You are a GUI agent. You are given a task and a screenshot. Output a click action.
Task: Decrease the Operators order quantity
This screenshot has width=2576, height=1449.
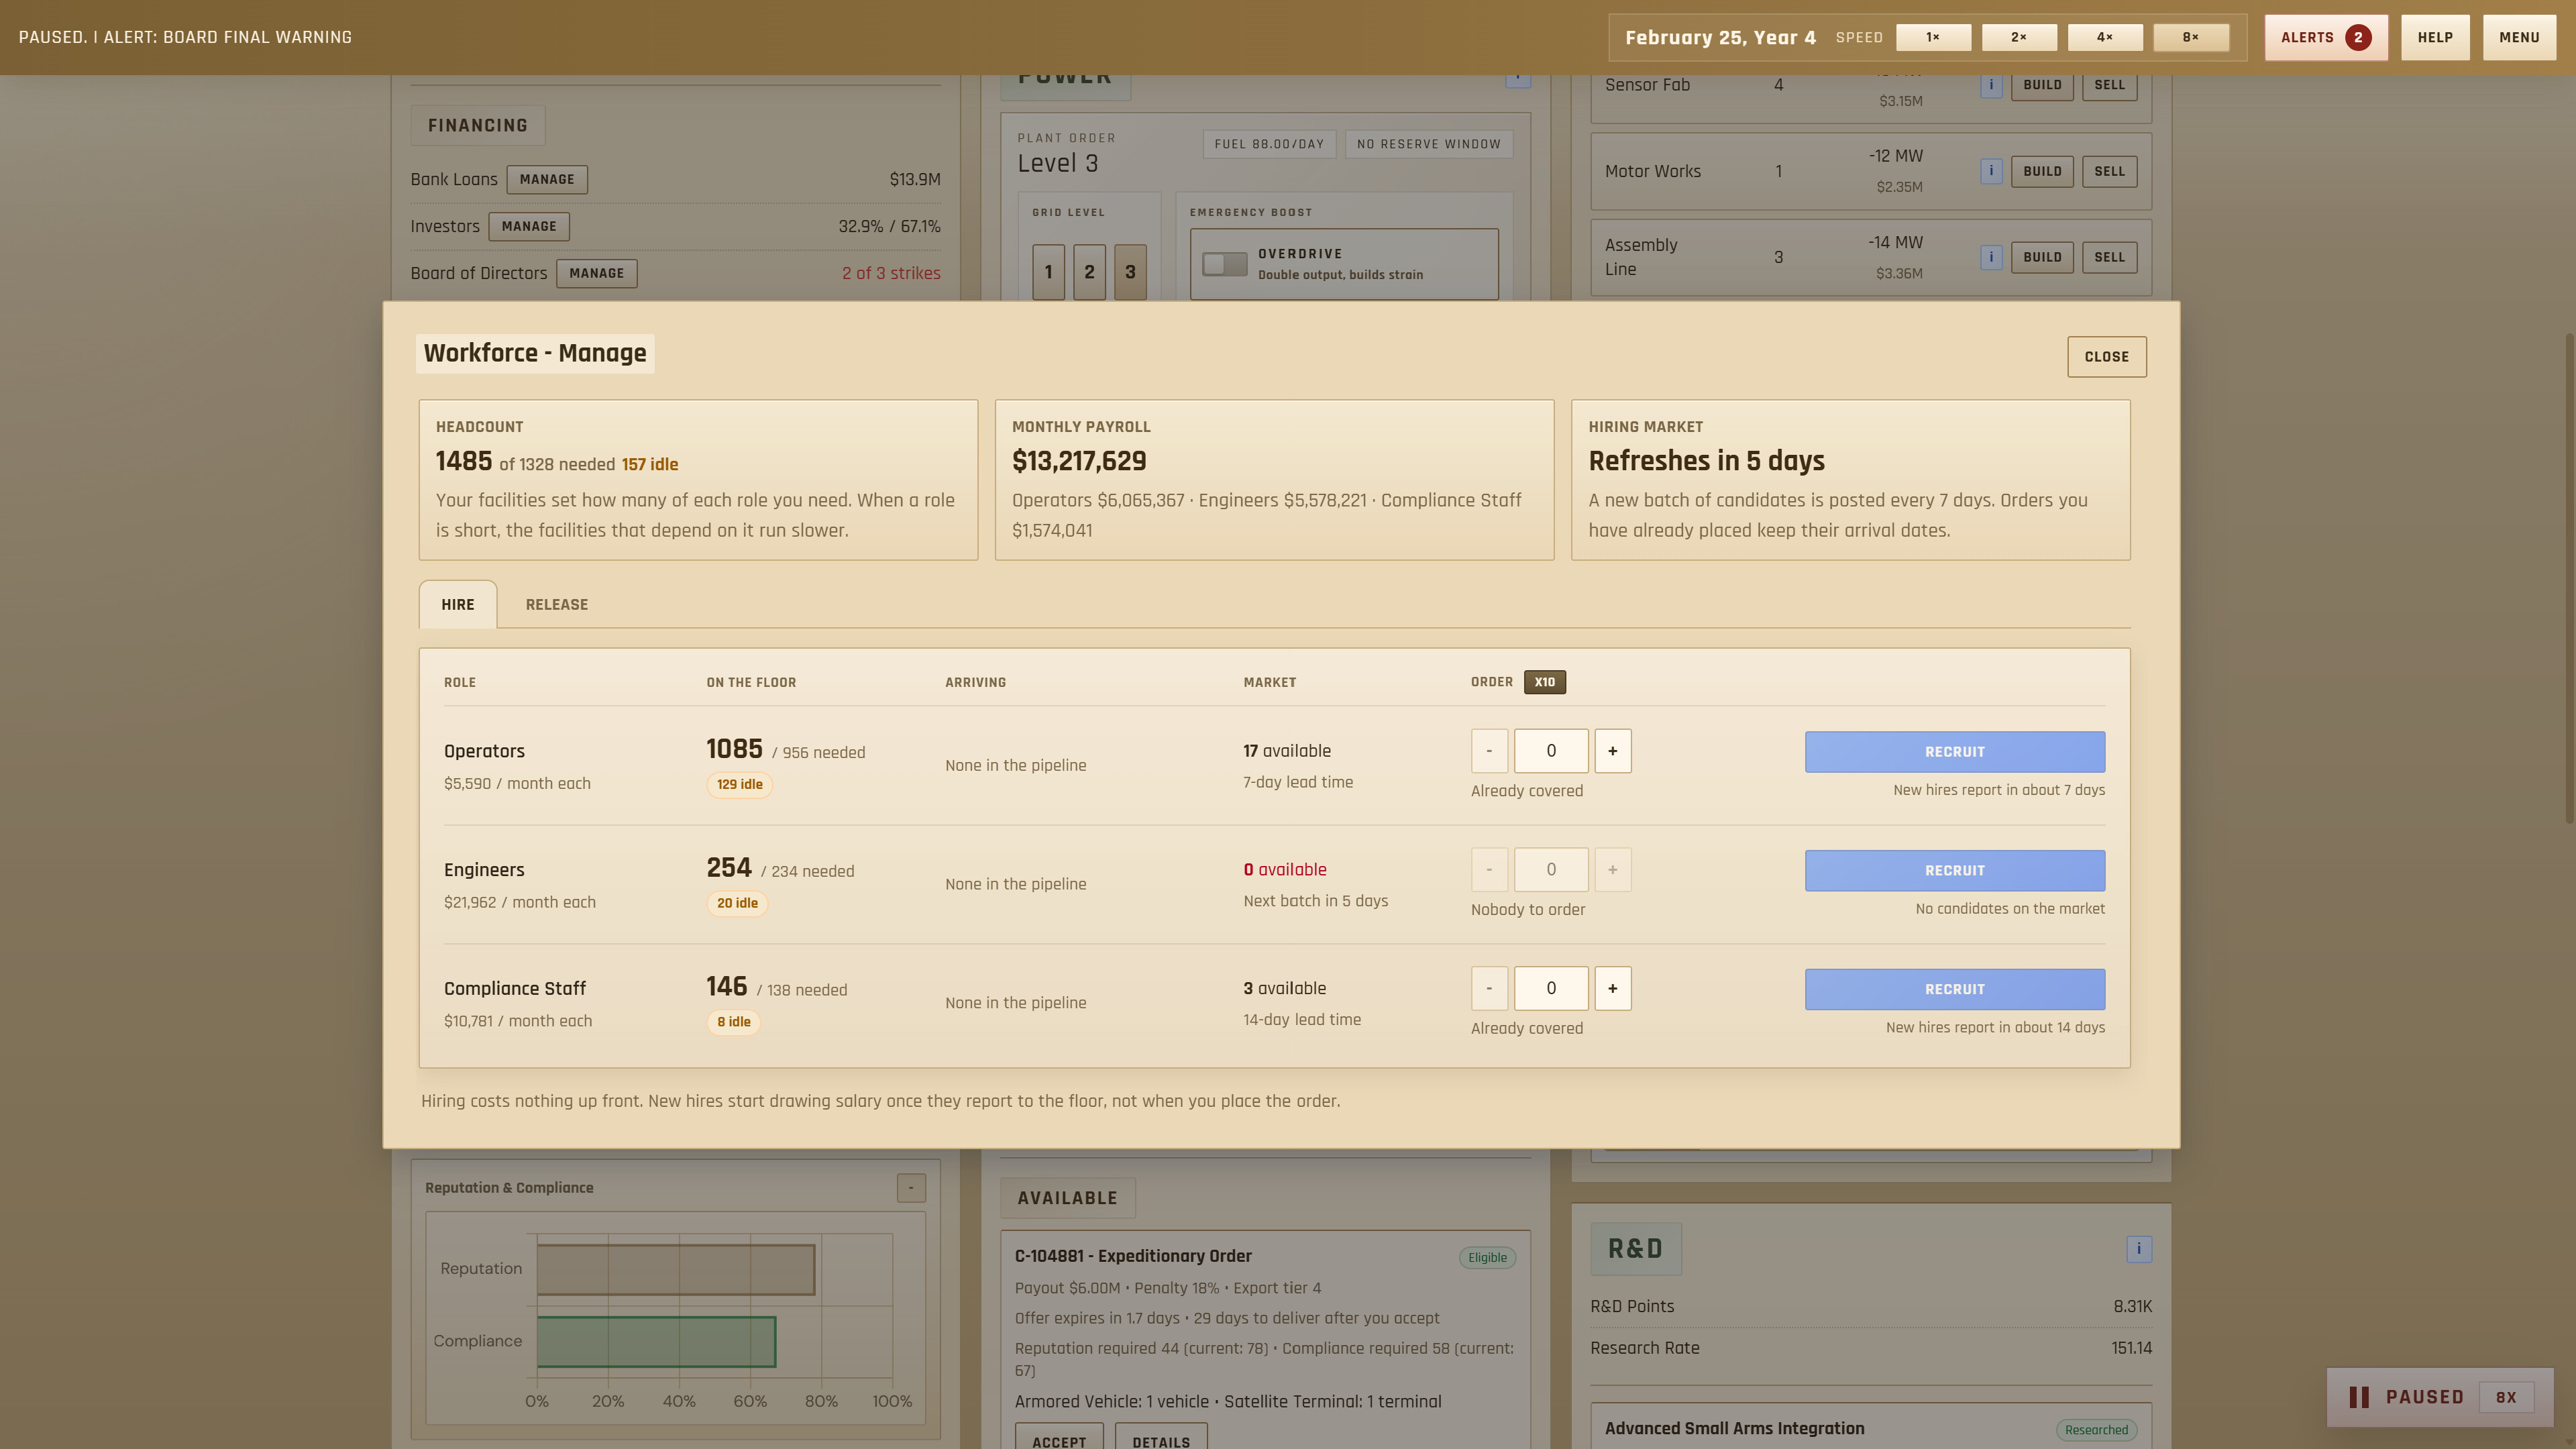pyautogui.click(x=1489, y=751)
